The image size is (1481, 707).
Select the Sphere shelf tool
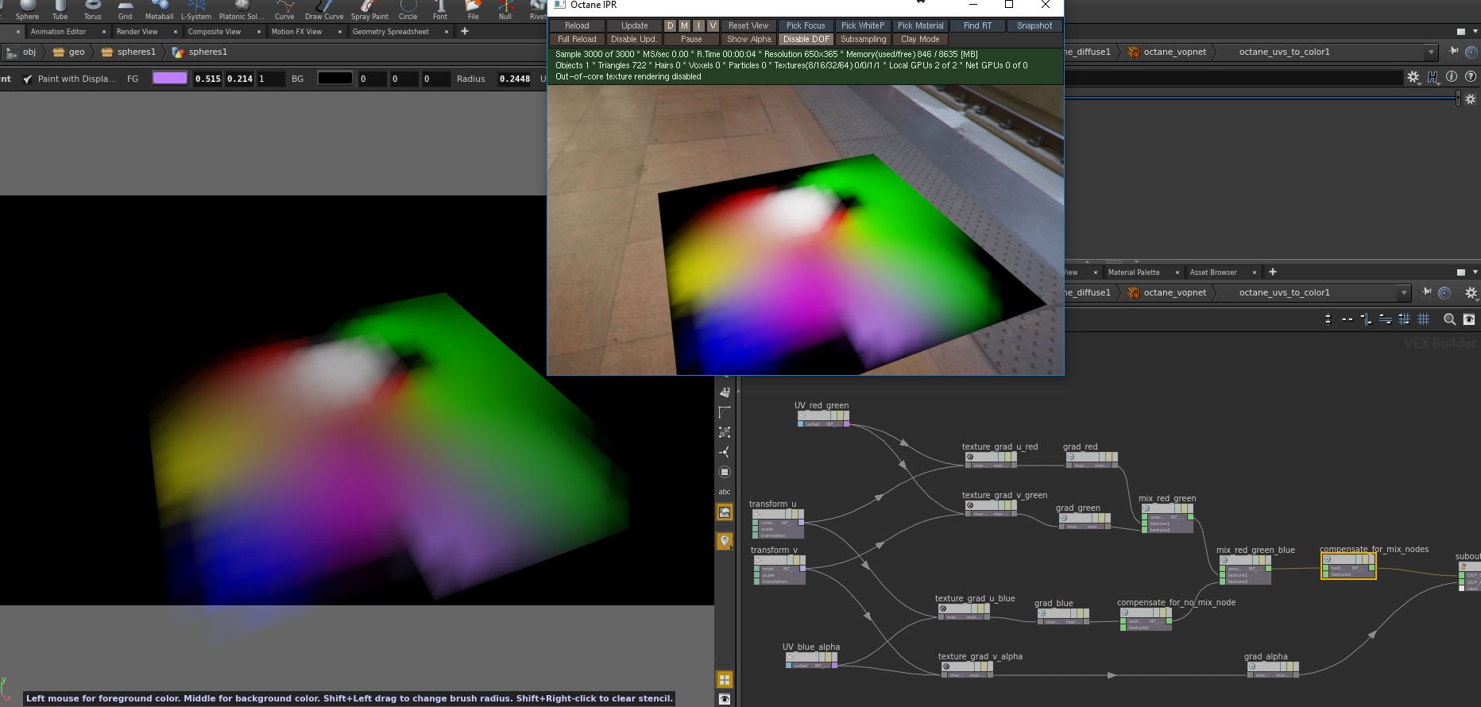click(x=27, y=10)
